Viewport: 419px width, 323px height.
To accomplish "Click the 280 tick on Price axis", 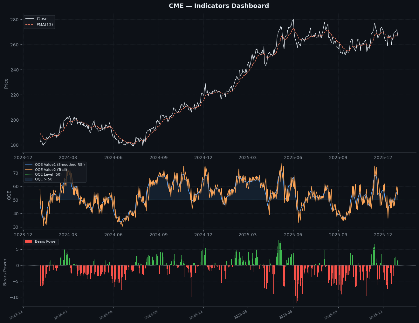I will coord(15,20).
